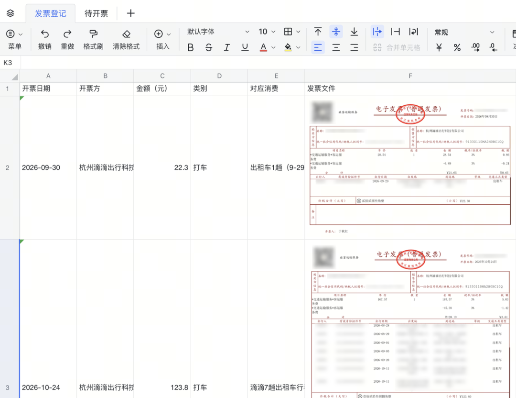The height and width of the screenshot is (398, 516).
Task: Apply the ¥ currency format
Action: click(439, 48)
